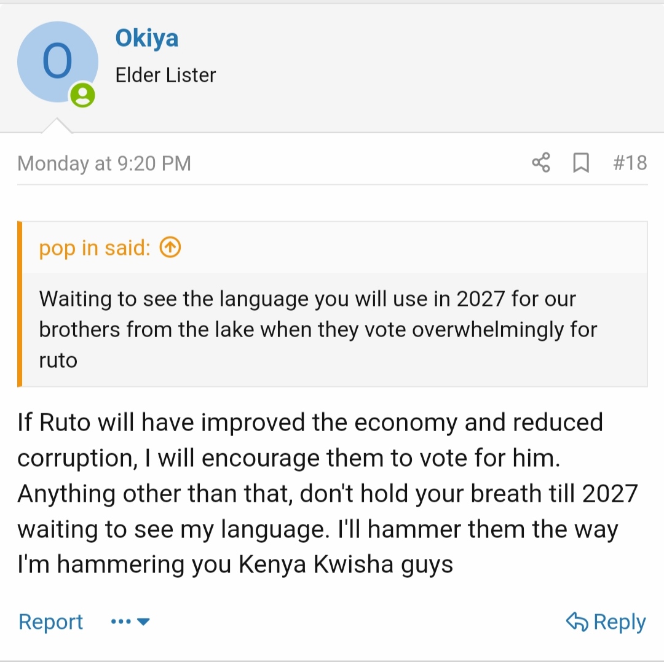Click the quoted message text about 2027

click(x=307, y=314)
